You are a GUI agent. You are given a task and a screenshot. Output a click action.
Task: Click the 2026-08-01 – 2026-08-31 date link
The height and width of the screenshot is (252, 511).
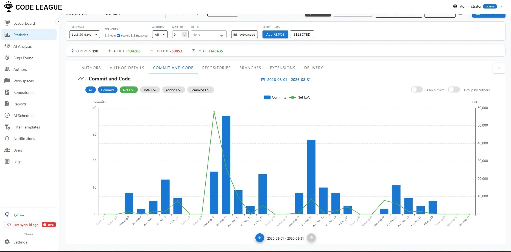pyautogui.click(x=289, y=80)
